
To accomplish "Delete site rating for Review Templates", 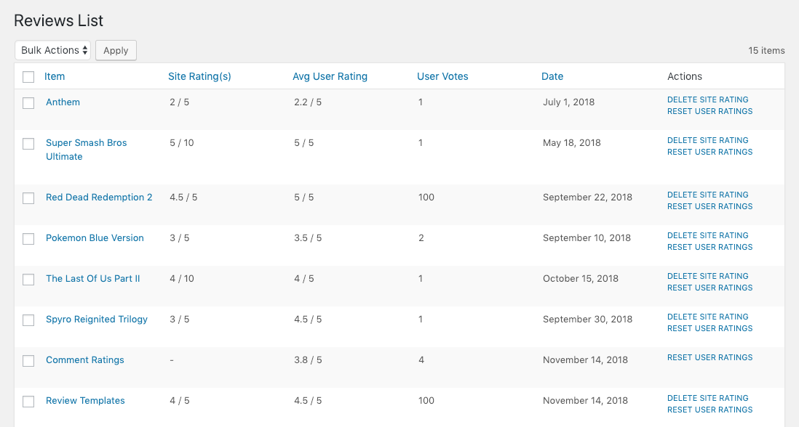I will click(x=707, y=399).
